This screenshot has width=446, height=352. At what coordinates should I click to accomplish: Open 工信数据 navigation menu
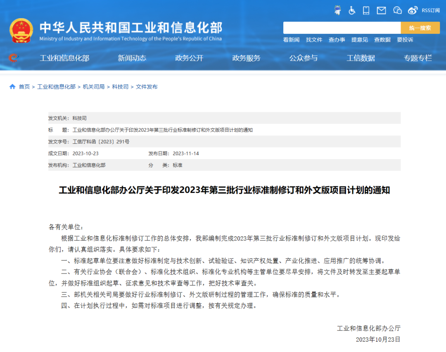[x=361, y=58]
